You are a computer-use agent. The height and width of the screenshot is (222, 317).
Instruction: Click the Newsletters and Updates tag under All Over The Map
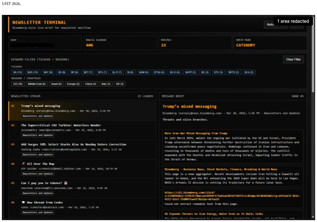point(38,174)
